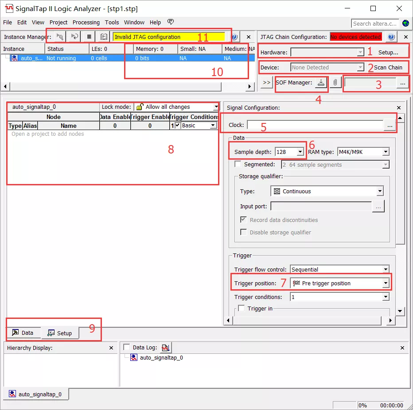Select auto_s... instance icon in Instance Manager

pos(15,58)
